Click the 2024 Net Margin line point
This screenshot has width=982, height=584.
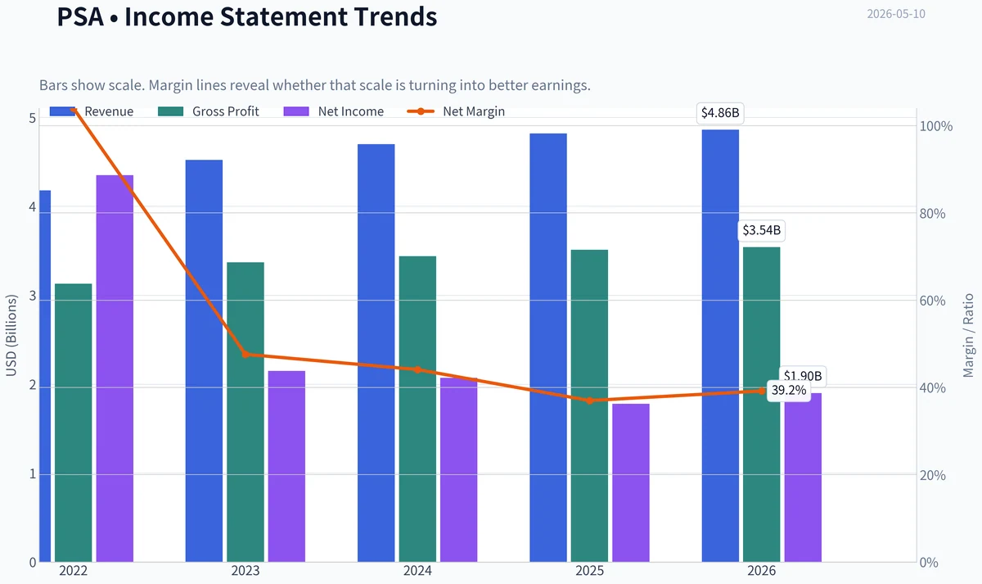417,369
